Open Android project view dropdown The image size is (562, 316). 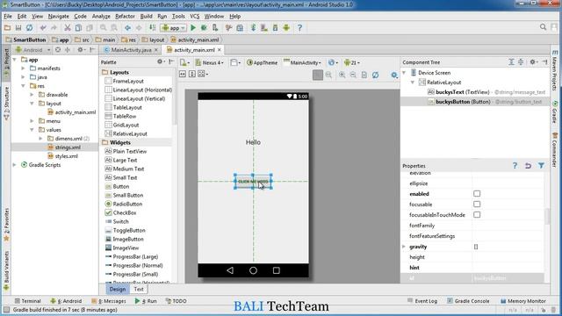click(x=32, y=50)
